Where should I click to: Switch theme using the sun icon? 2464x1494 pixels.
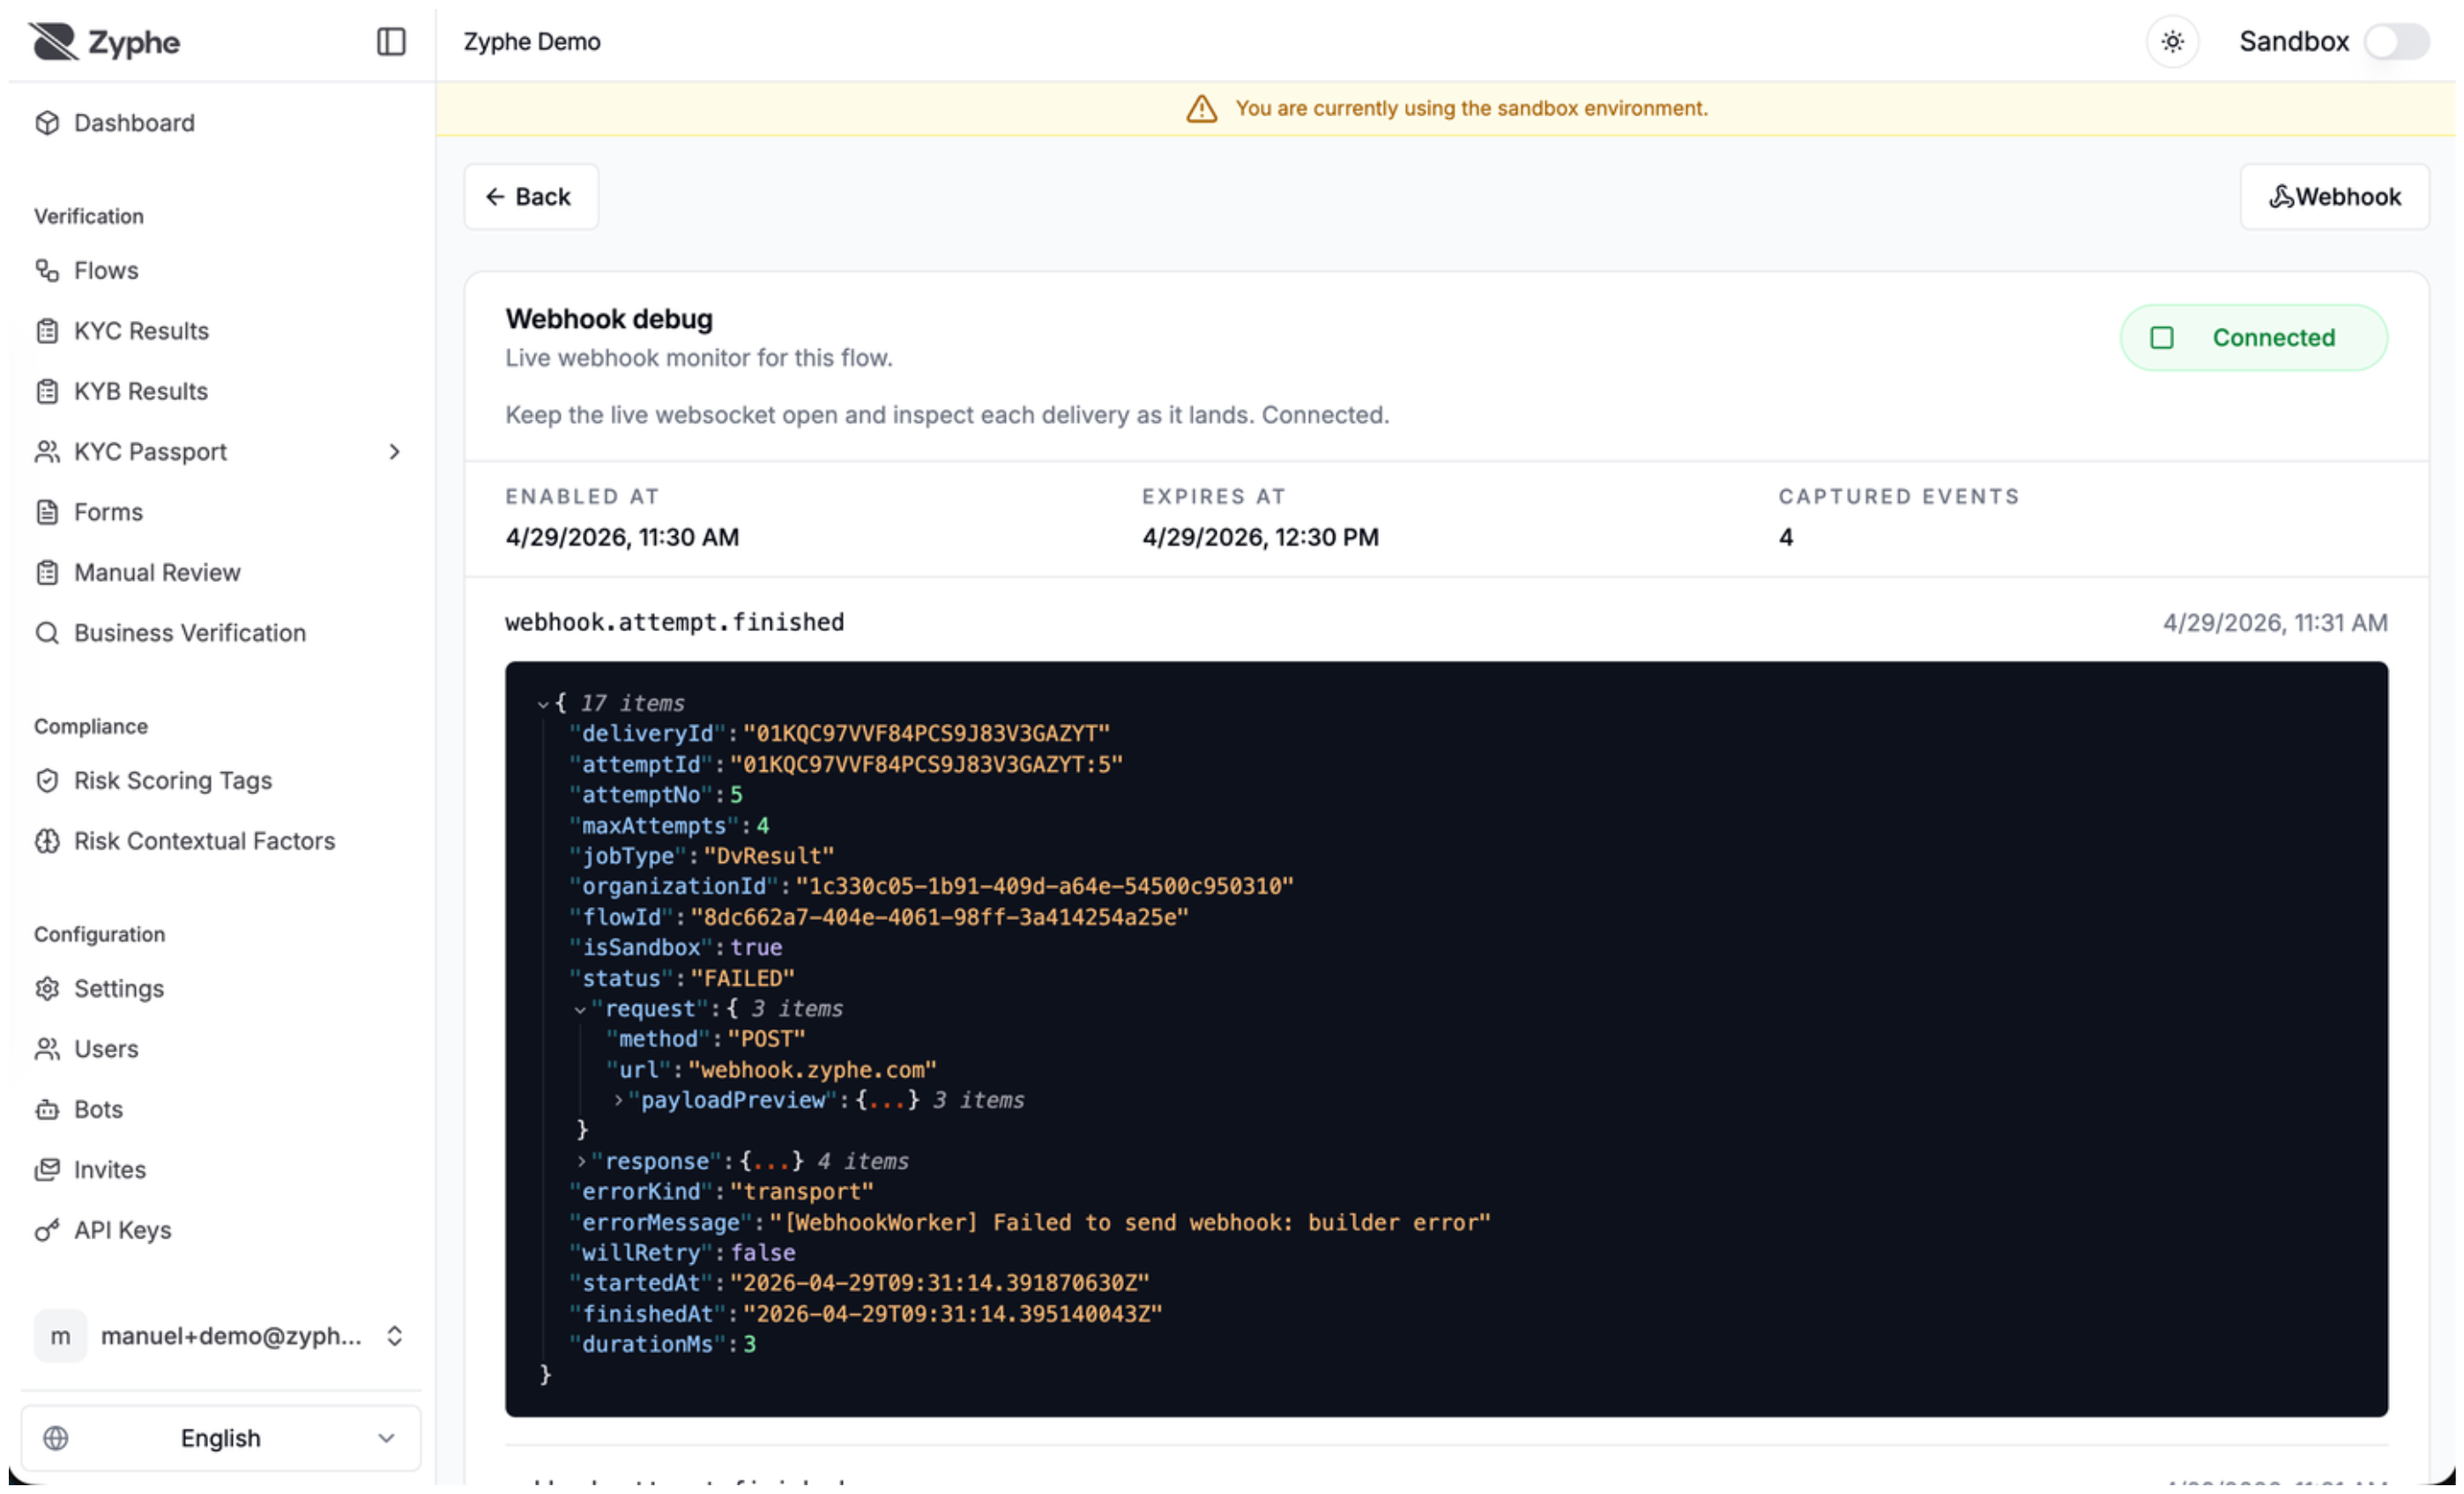point(2172,42)
